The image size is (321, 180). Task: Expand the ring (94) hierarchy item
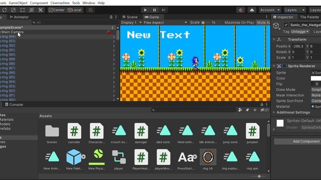tap(114, 36)
